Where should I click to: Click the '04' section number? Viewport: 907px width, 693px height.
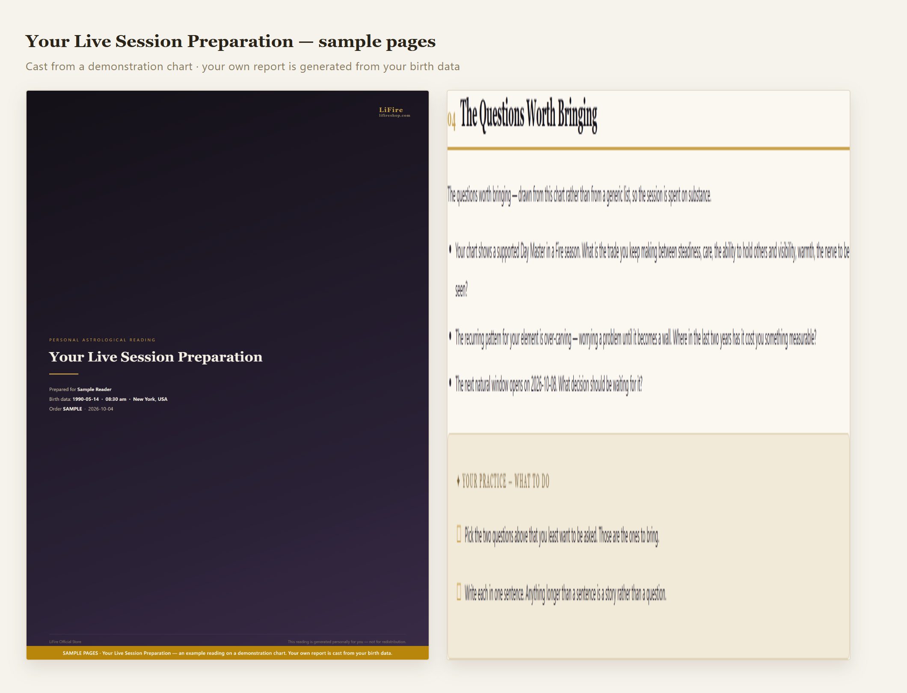[x=451, y=120]
